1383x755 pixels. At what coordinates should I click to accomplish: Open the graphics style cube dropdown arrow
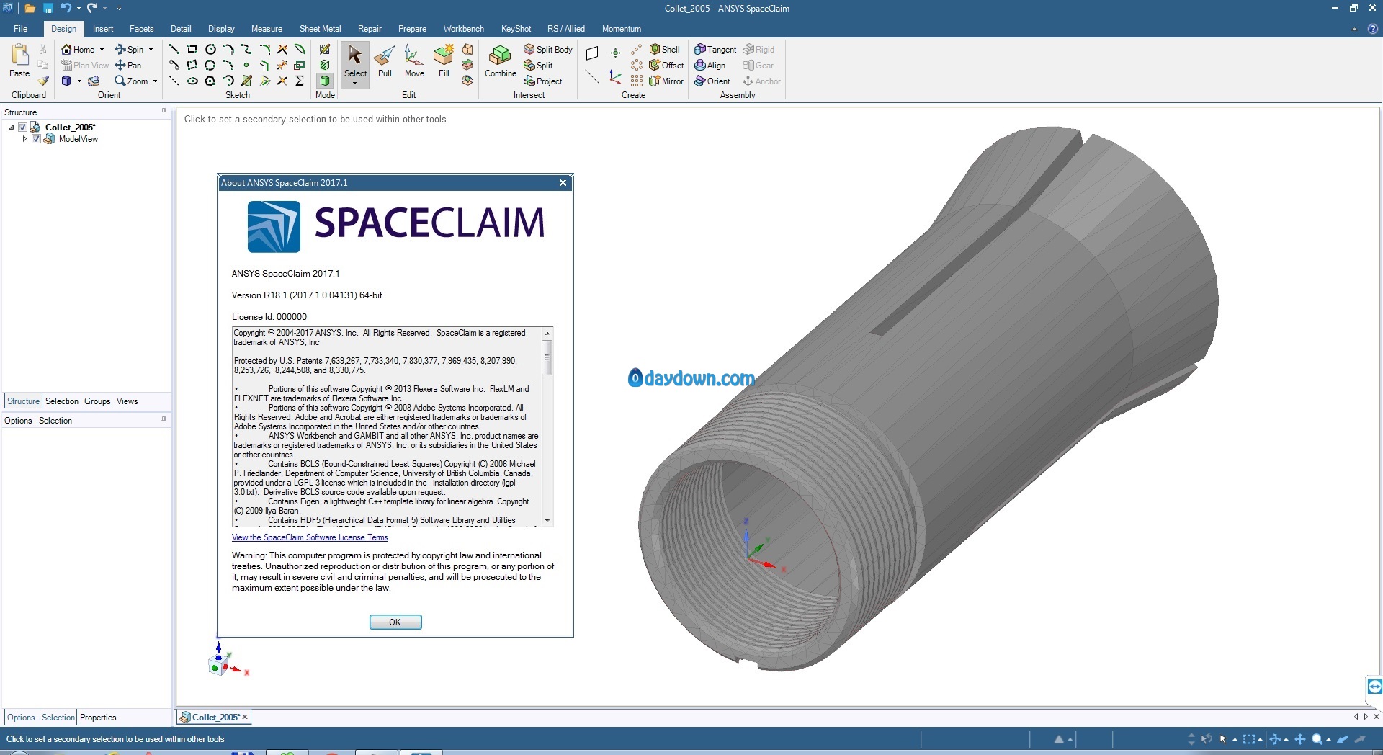79,81
